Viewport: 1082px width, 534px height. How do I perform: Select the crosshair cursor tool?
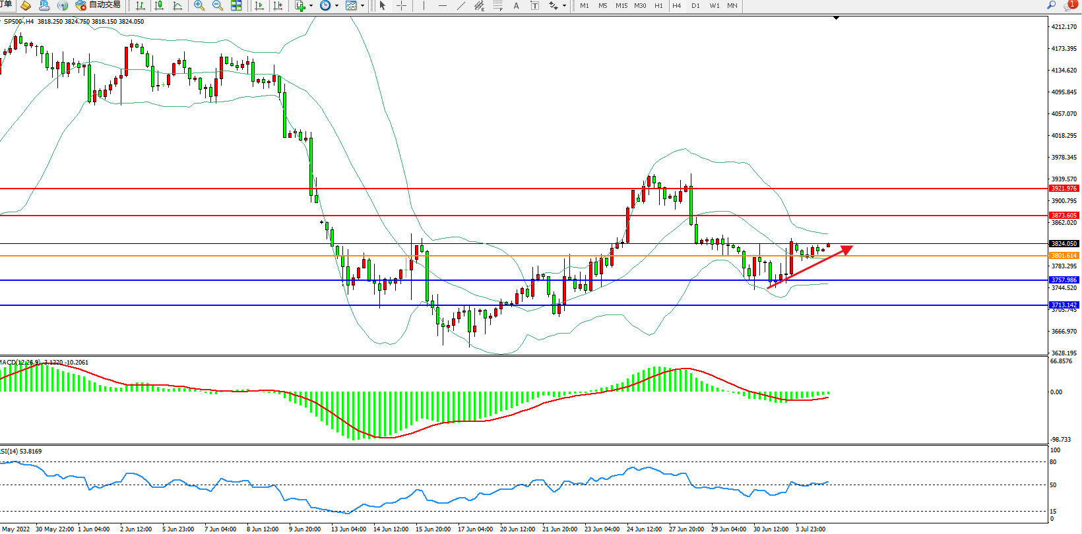point(401,6)
